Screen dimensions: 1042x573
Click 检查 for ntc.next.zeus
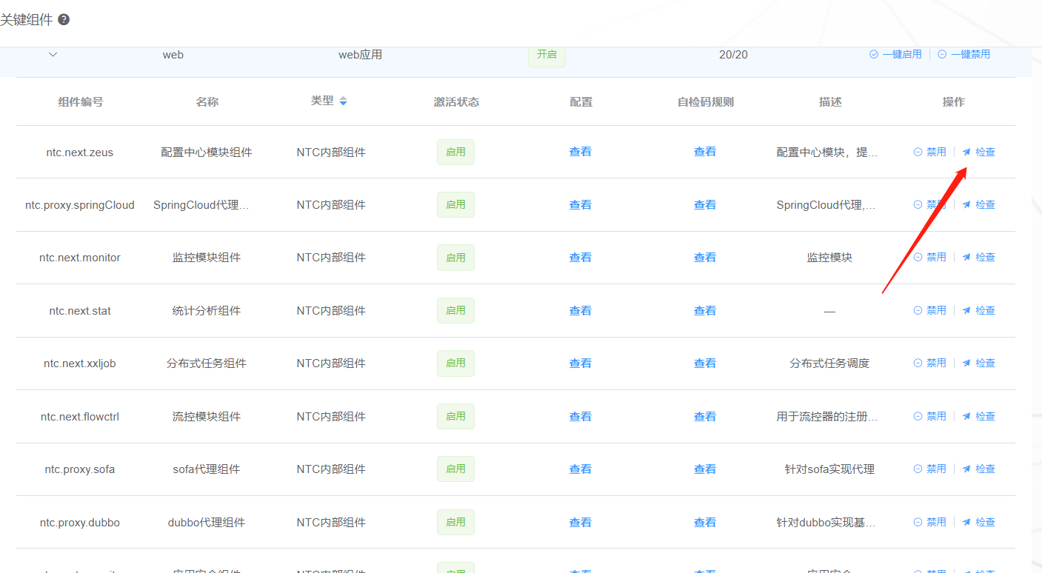978,152
